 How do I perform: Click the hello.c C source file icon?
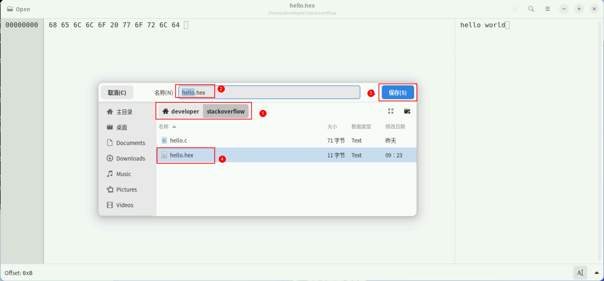164,140
